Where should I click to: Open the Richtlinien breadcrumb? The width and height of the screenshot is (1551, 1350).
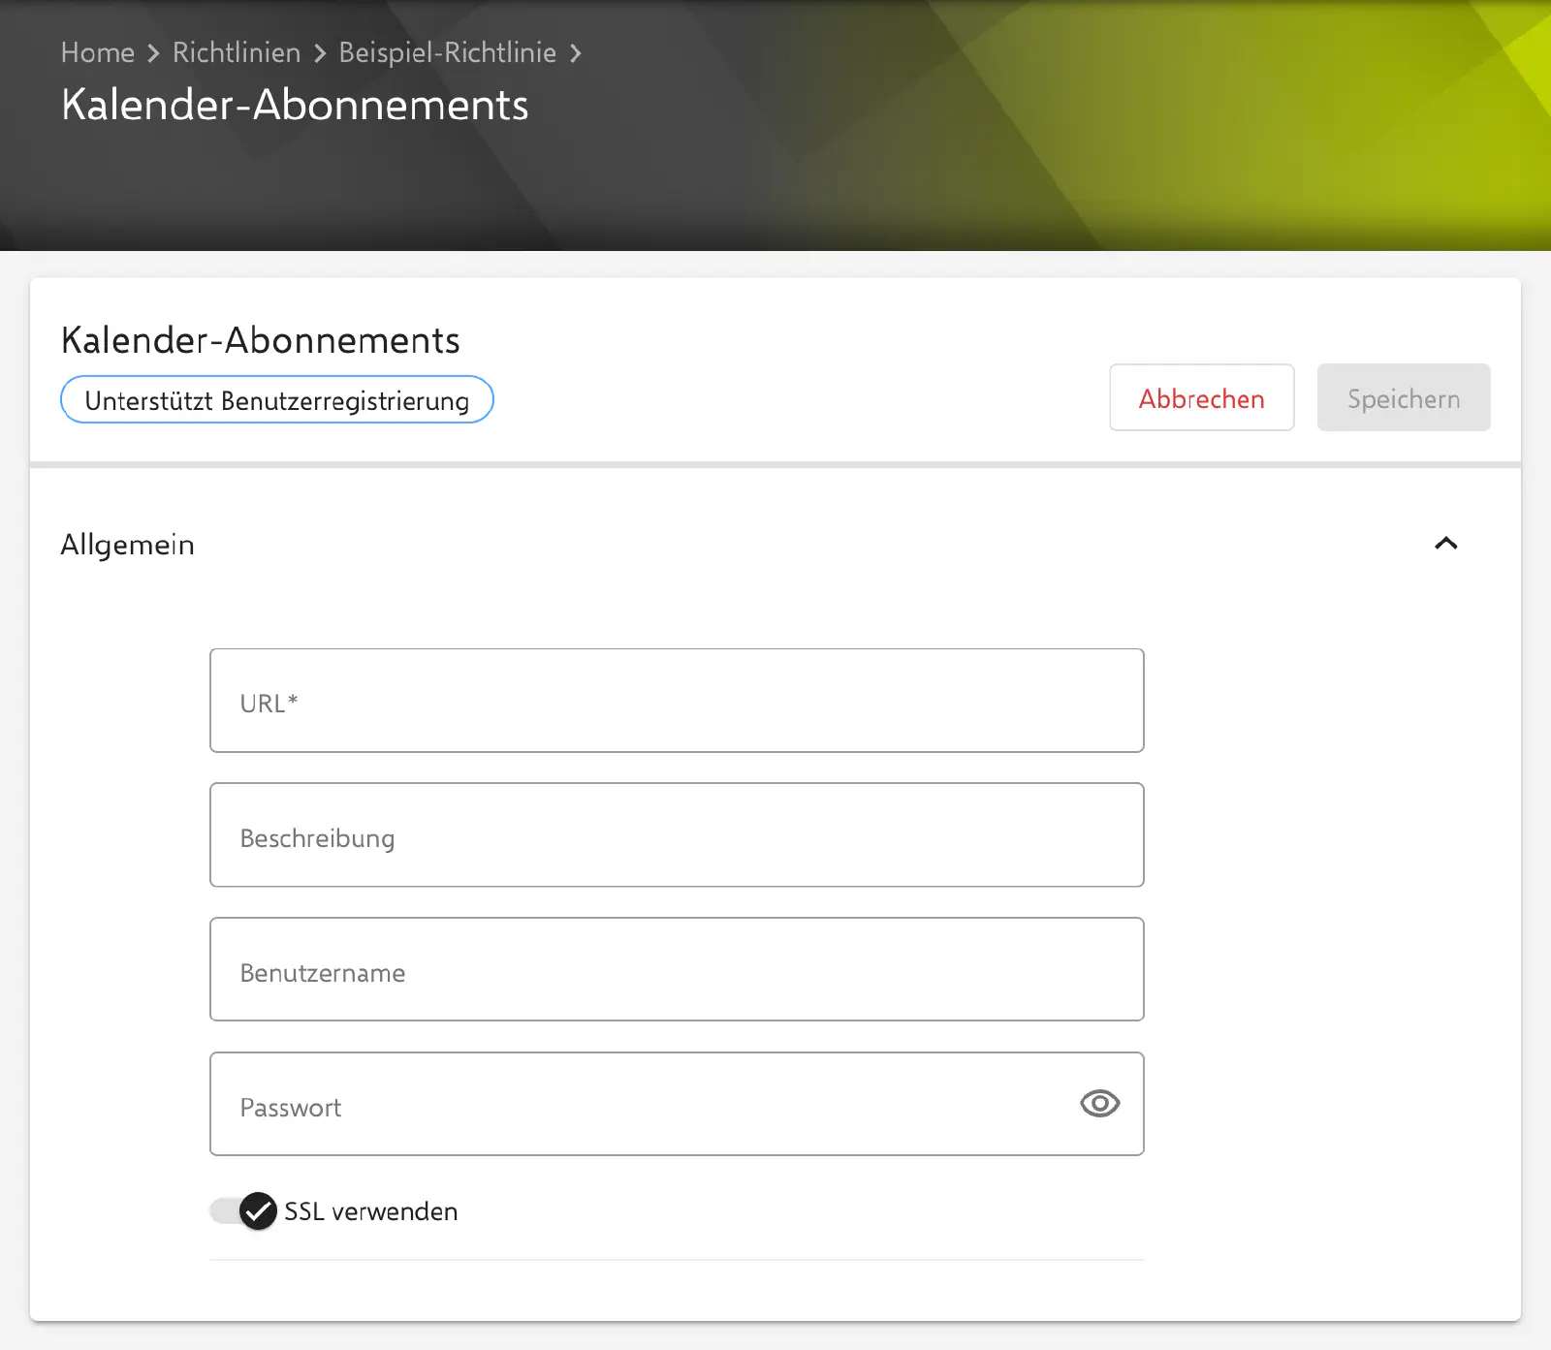237,52
